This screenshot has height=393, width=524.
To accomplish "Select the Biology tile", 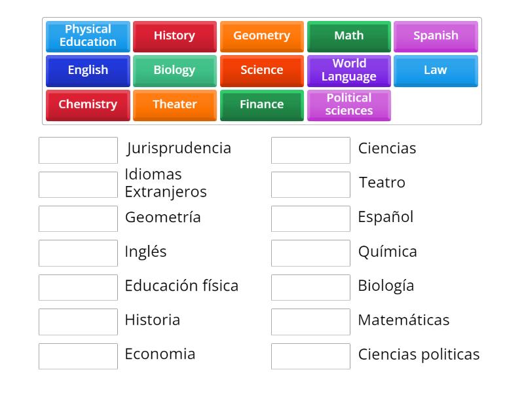I will (x=175, y=70).
